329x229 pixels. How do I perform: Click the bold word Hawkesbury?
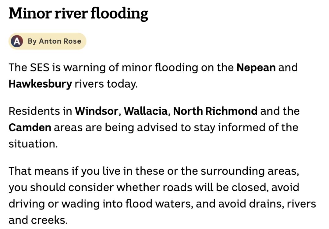[x=40, y=84]
